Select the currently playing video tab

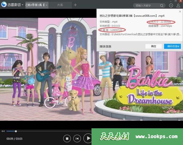34,5
